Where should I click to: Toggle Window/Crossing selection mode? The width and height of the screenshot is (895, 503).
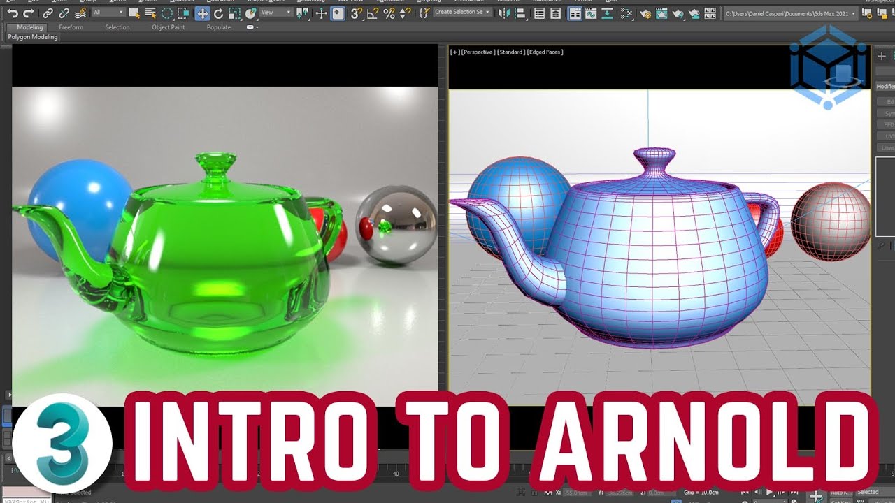point(183,13)
